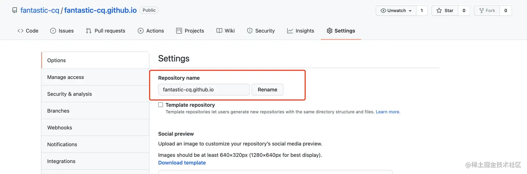Click the Insights graph icon
The image size is (527, 174).
pos(290,31)
